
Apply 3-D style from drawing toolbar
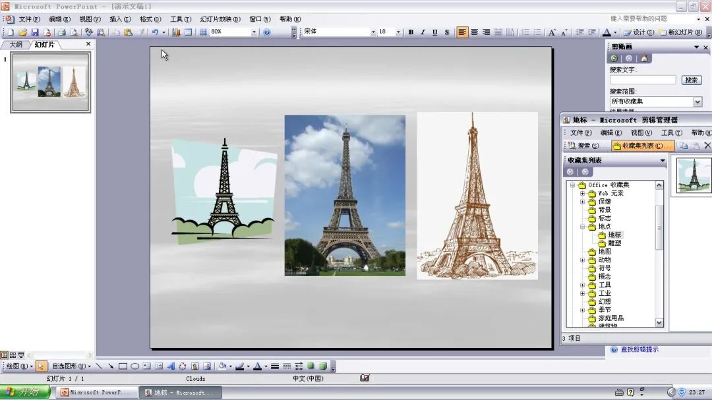(323, 366)
